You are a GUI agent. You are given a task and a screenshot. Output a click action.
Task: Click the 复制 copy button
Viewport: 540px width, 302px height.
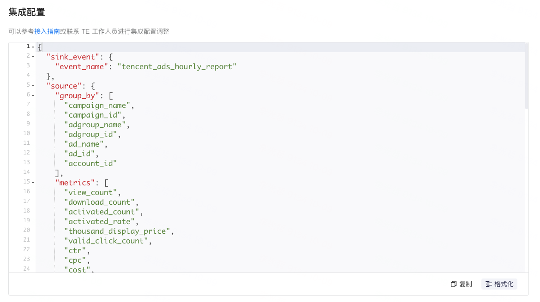[462, 284]
